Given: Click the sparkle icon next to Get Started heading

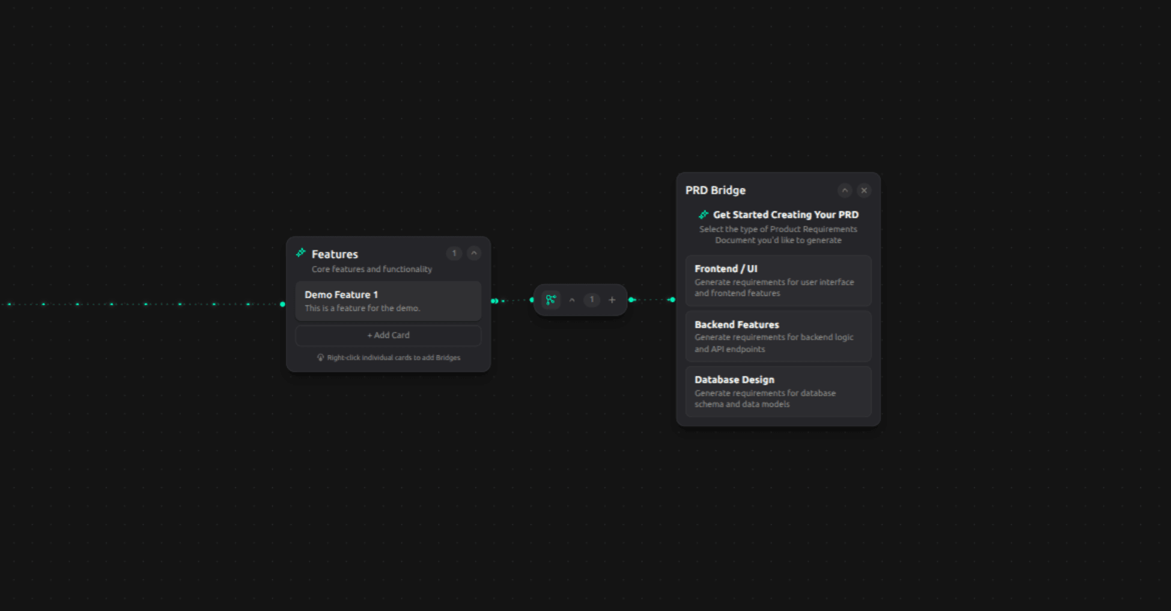Looking at the screenshot, I should [704, 214].
